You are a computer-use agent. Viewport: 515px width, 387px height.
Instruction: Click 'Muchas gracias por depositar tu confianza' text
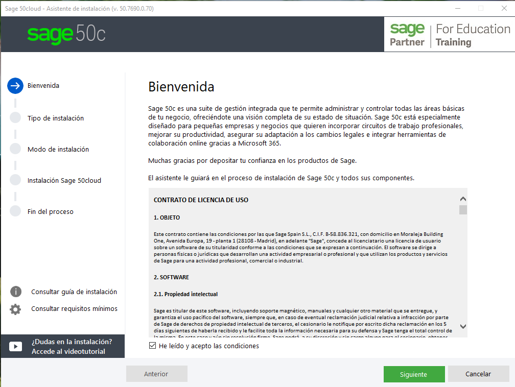252,160
